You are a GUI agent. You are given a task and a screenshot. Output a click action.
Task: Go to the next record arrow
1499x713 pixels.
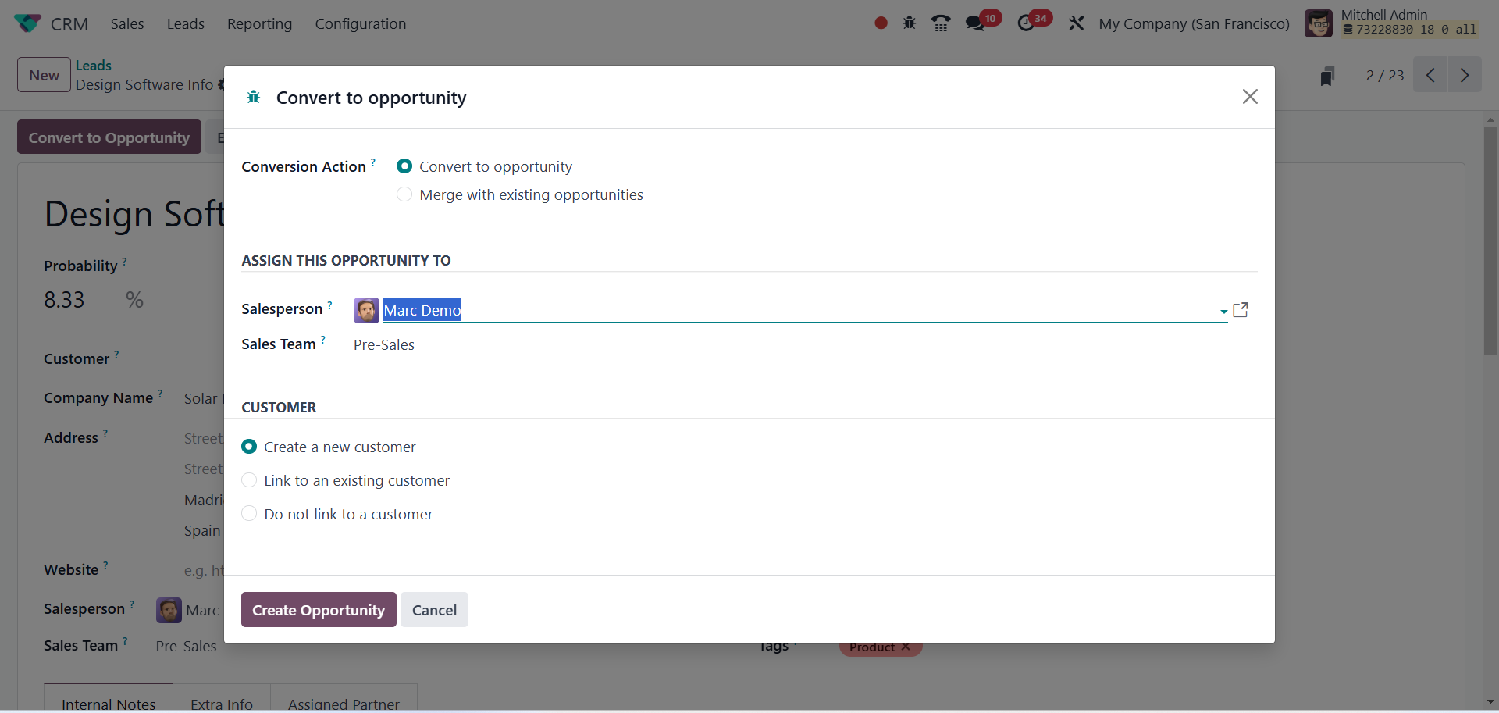tap(1465, 75)
